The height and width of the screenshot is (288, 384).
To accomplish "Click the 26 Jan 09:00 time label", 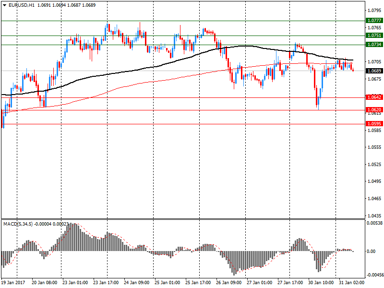I will [229, 282].
